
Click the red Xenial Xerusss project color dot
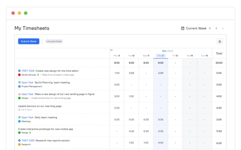pyautogui.click(x=19, y=75)
